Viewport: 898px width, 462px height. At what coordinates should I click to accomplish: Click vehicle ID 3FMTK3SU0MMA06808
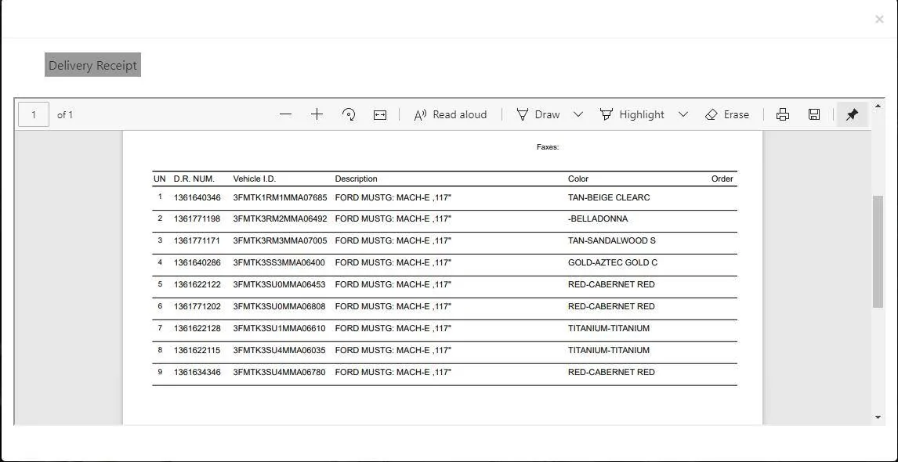[x=279, y=306]
